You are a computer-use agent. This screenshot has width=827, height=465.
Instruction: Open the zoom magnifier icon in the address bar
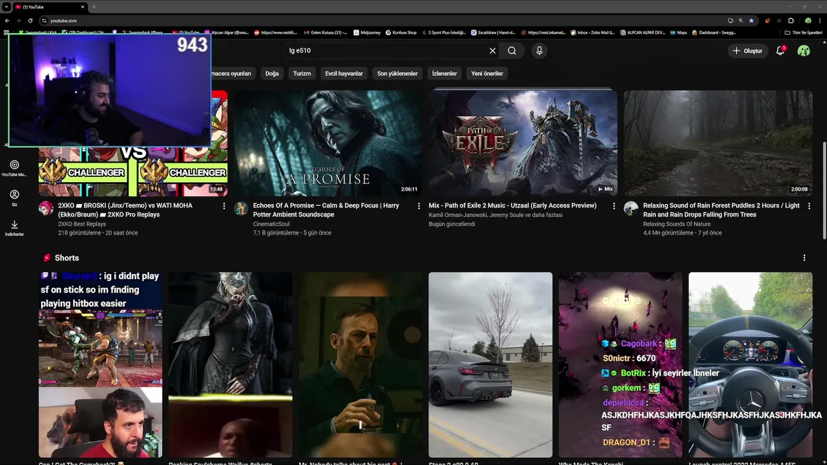740,21
